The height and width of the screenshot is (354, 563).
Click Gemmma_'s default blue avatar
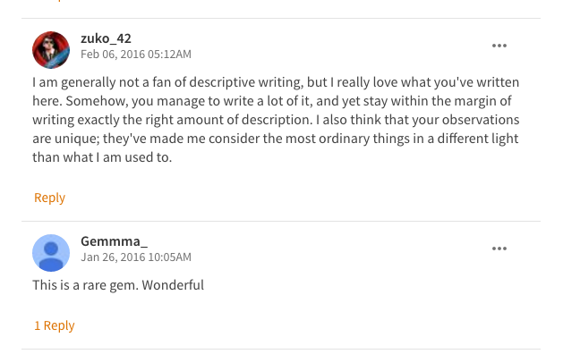pyautogui.click(x=51, y=253)
